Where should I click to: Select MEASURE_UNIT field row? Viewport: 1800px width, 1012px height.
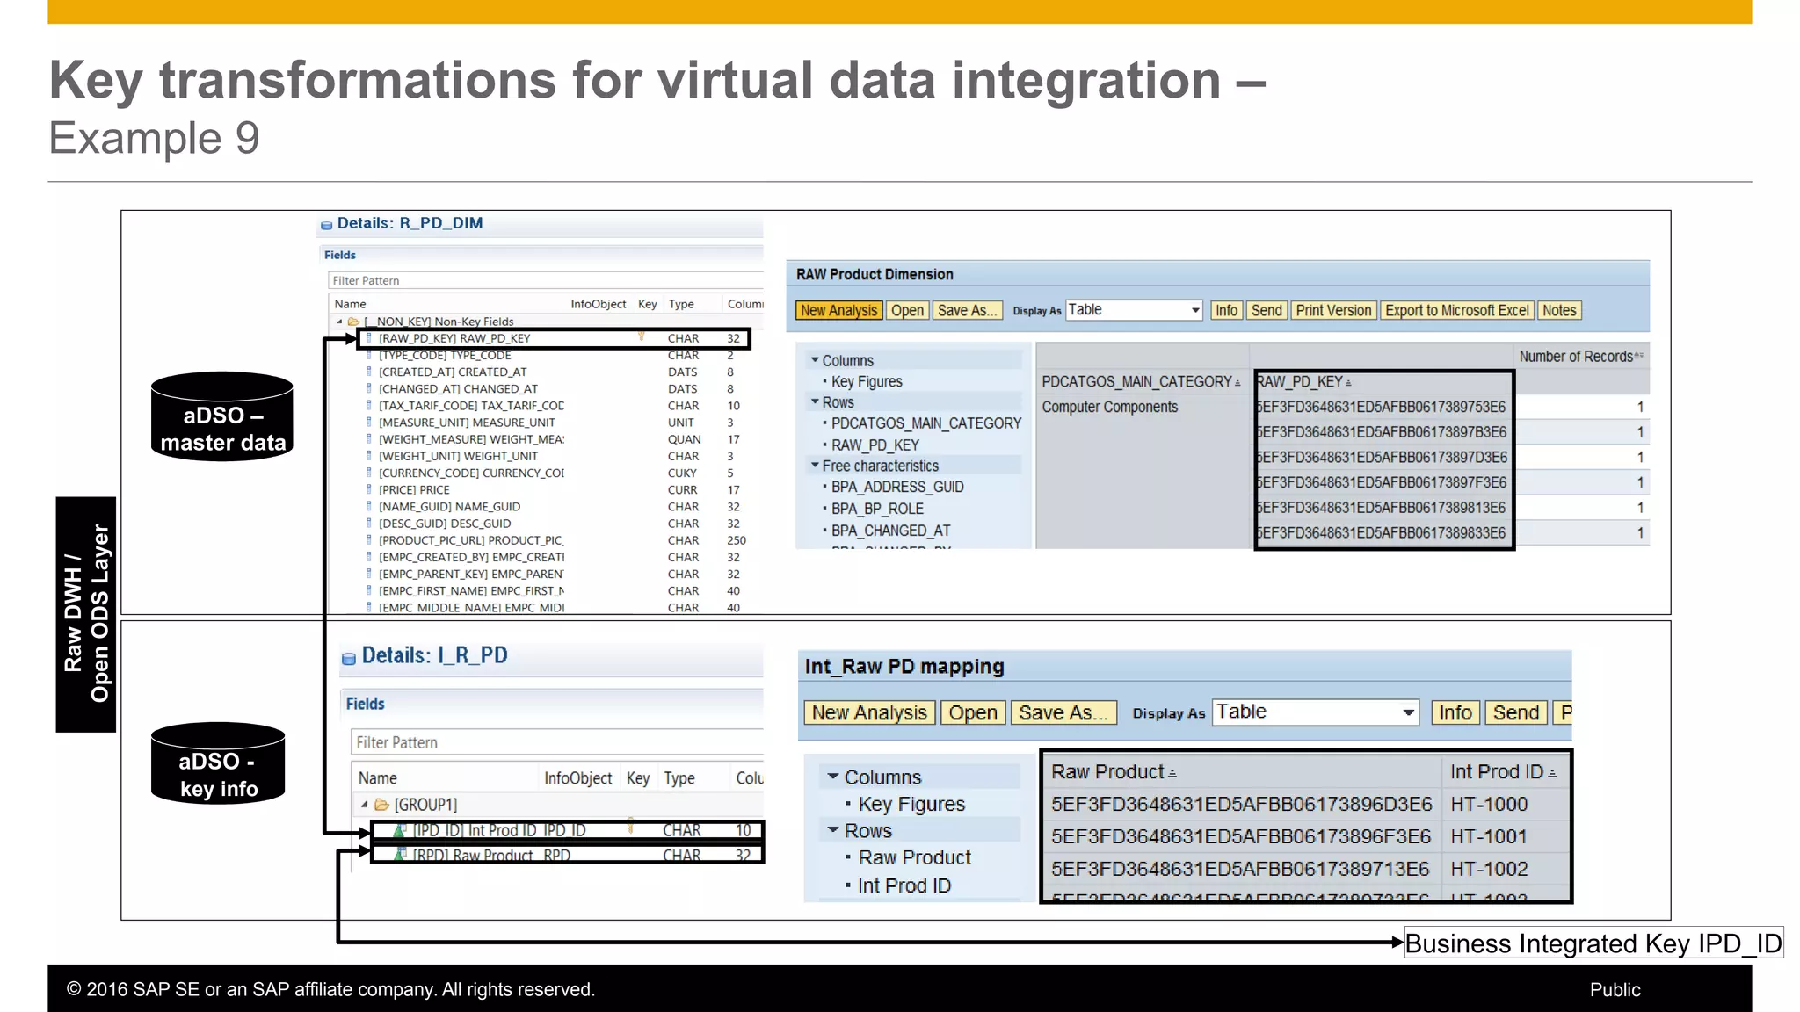(x=553, y=423)
